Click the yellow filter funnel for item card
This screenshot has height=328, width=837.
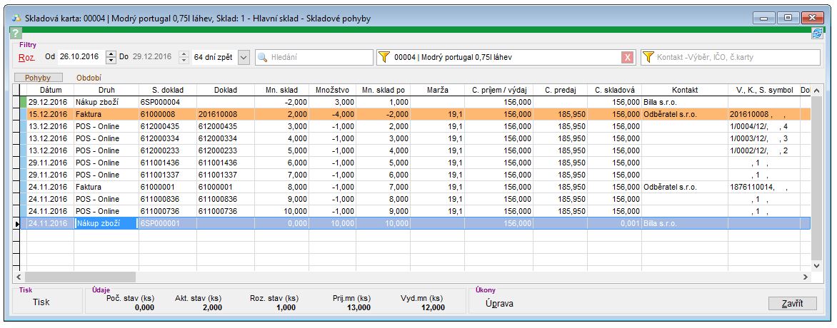(x=385, y=57)
